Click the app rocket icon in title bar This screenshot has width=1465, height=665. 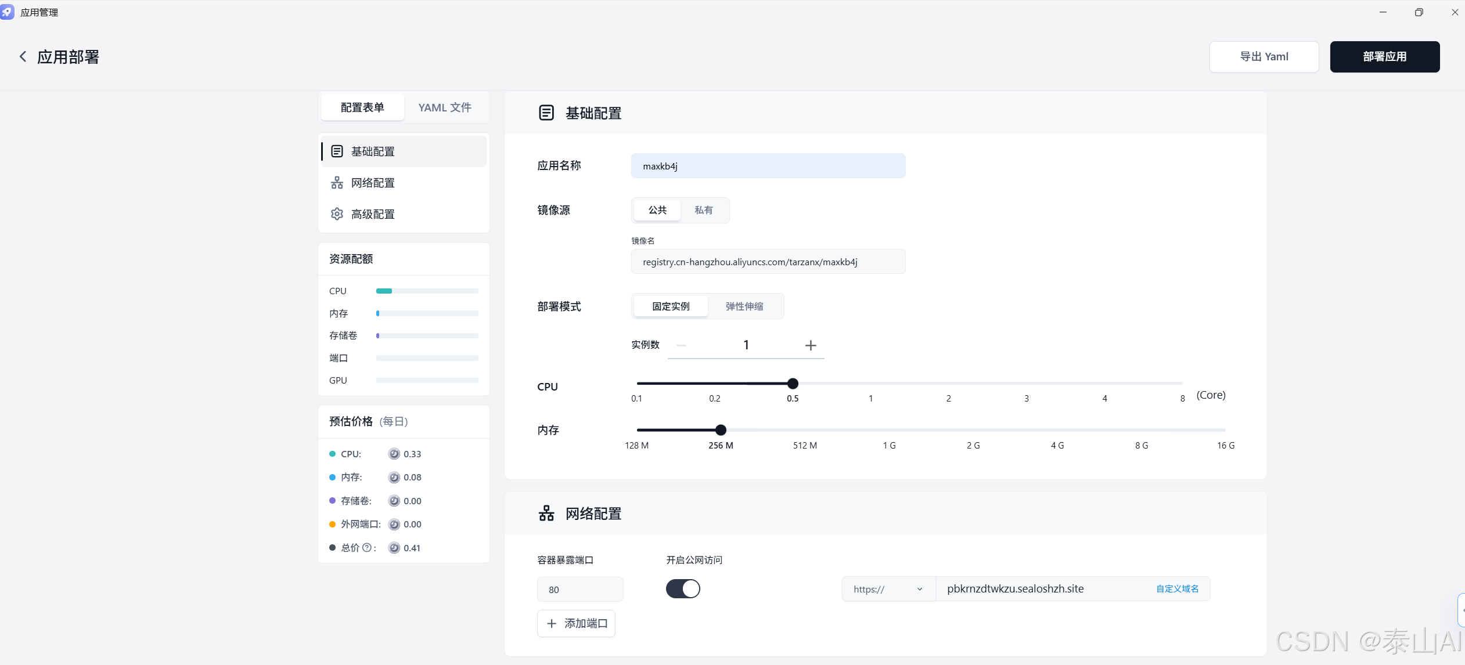pos(8,12)
